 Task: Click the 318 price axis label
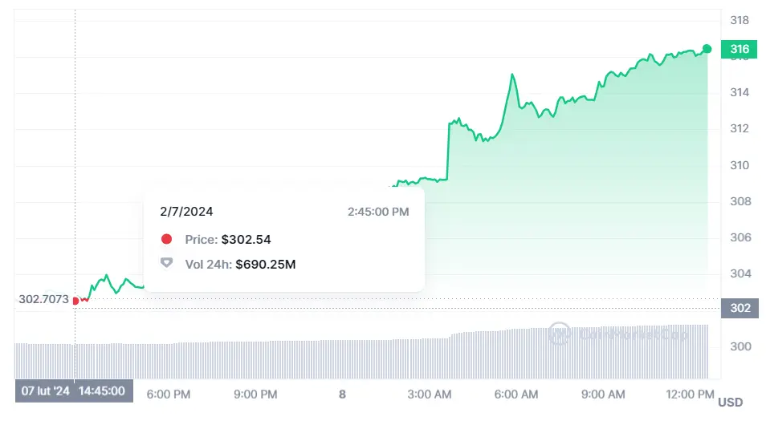(x=740, y=20)
